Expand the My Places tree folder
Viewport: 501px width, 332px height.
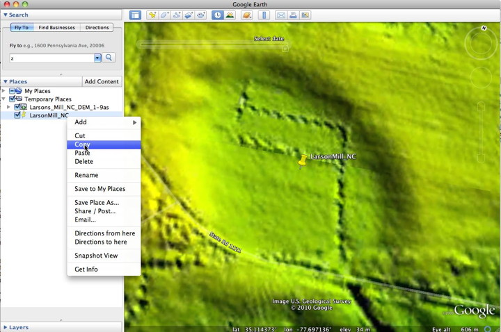pyautogui.click(x=3, y=91)
